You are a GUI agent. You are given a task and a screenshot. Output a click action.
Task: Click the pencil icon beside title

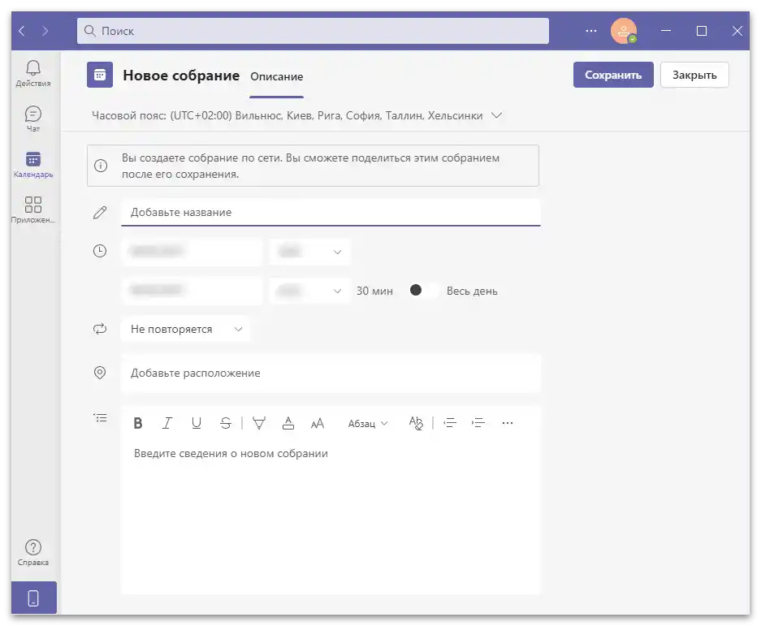(x=100, y=213)
